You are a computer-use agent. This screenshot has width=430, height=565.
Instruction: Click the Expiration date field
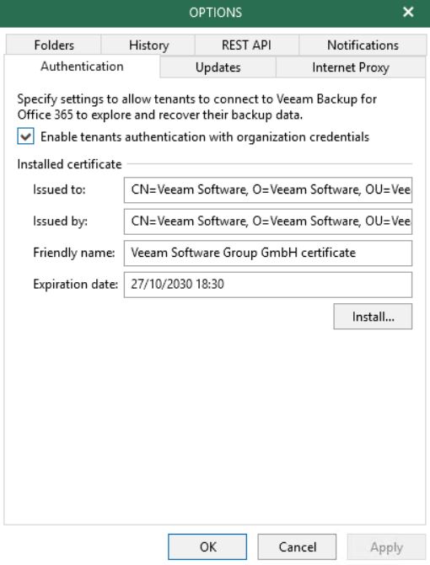268,285
